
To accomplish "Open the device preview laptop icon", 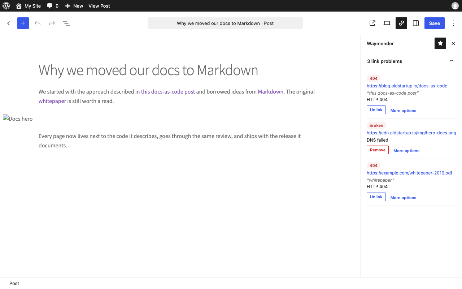I will point(387,23).
